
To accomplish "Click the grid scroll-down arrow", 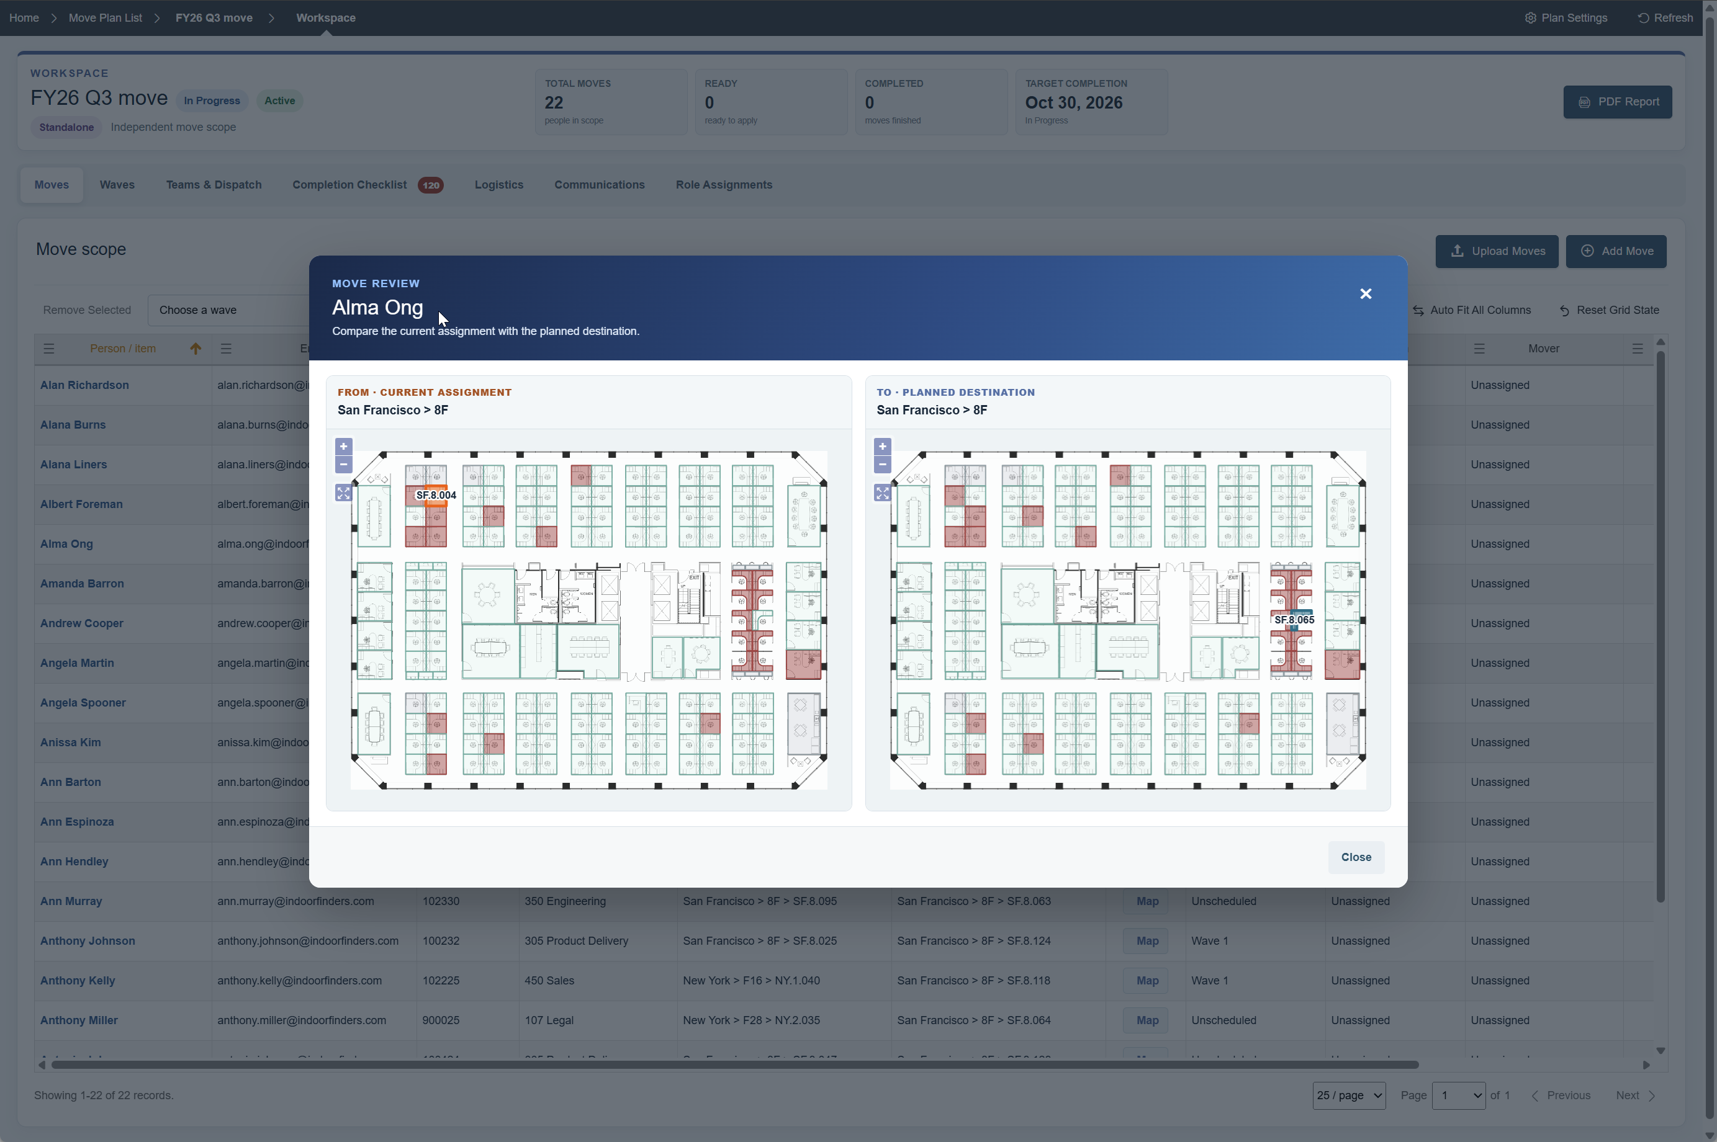I will (x=1660, y=1050).
